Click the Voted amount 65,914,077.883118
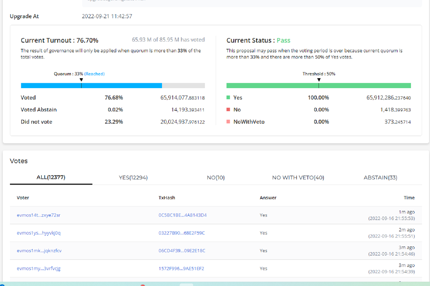430x286 pixels. [183, 97]
